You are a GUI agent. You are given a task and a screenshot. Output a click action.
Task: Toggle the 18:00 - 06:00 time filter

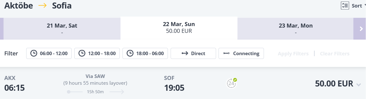pos(145,53)
